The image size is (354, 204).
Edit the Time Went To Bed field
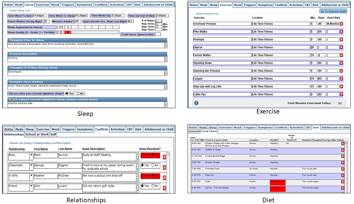coord(40,16)
